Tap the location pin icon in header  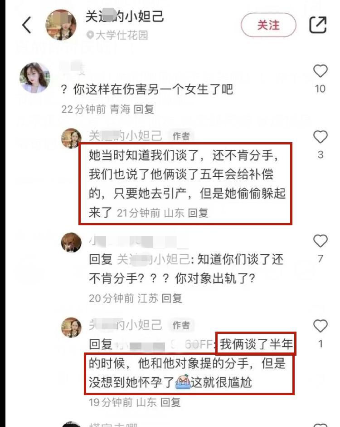pos(90,35)
